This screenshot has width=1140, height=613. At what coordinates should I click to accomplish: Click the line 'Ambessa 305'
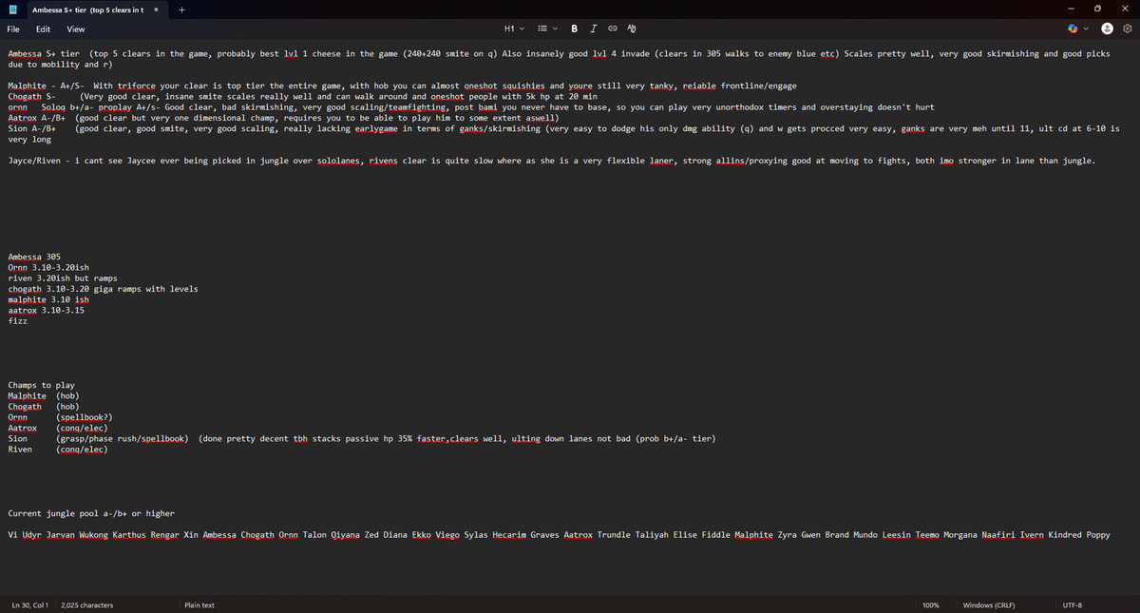click(x=34, y=257)
